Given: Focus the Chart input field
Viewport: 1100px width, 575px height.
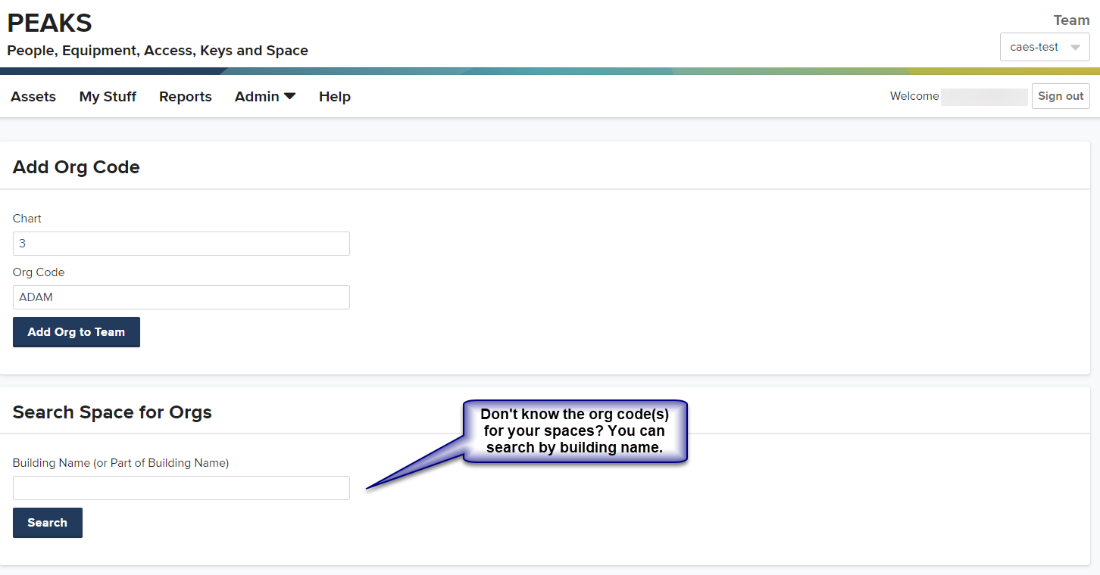Looking at the screenshot, I should [181, 244].
